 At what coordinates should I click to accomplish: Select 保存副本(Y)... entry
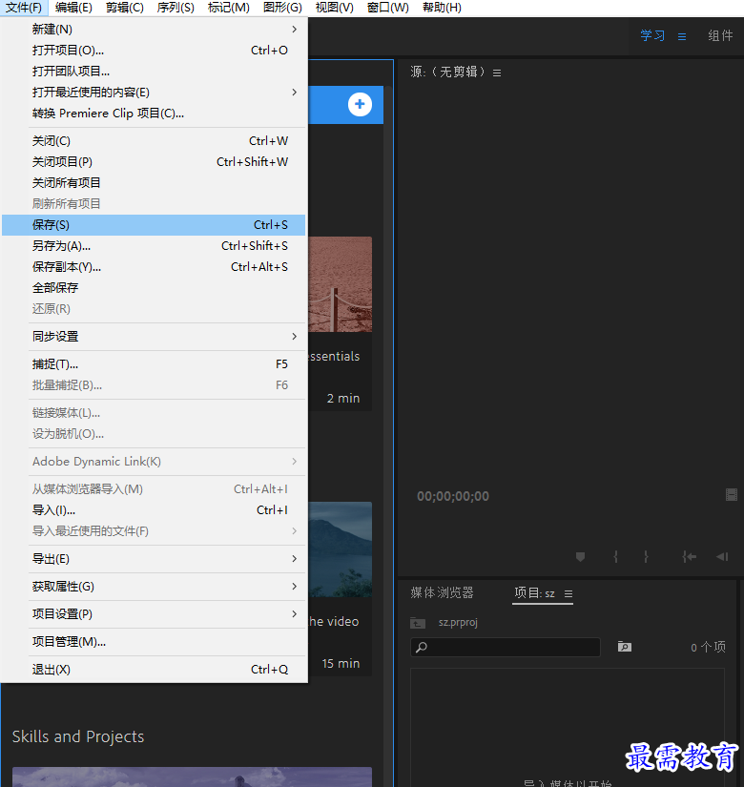point(154,267)
